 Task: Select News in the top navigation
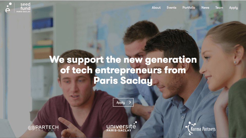point(205,7)
